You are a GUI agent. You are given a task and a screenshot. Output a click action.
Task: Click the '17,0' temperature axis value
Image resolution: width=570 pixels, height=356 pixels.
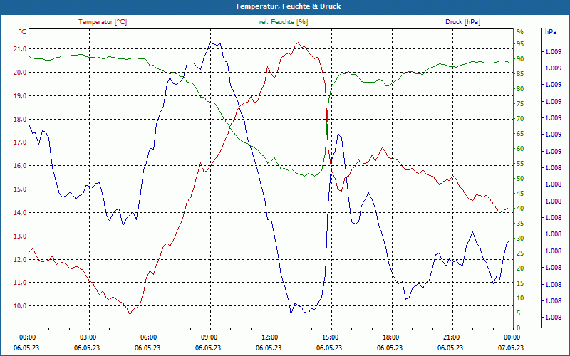click(x=21, y=142)
